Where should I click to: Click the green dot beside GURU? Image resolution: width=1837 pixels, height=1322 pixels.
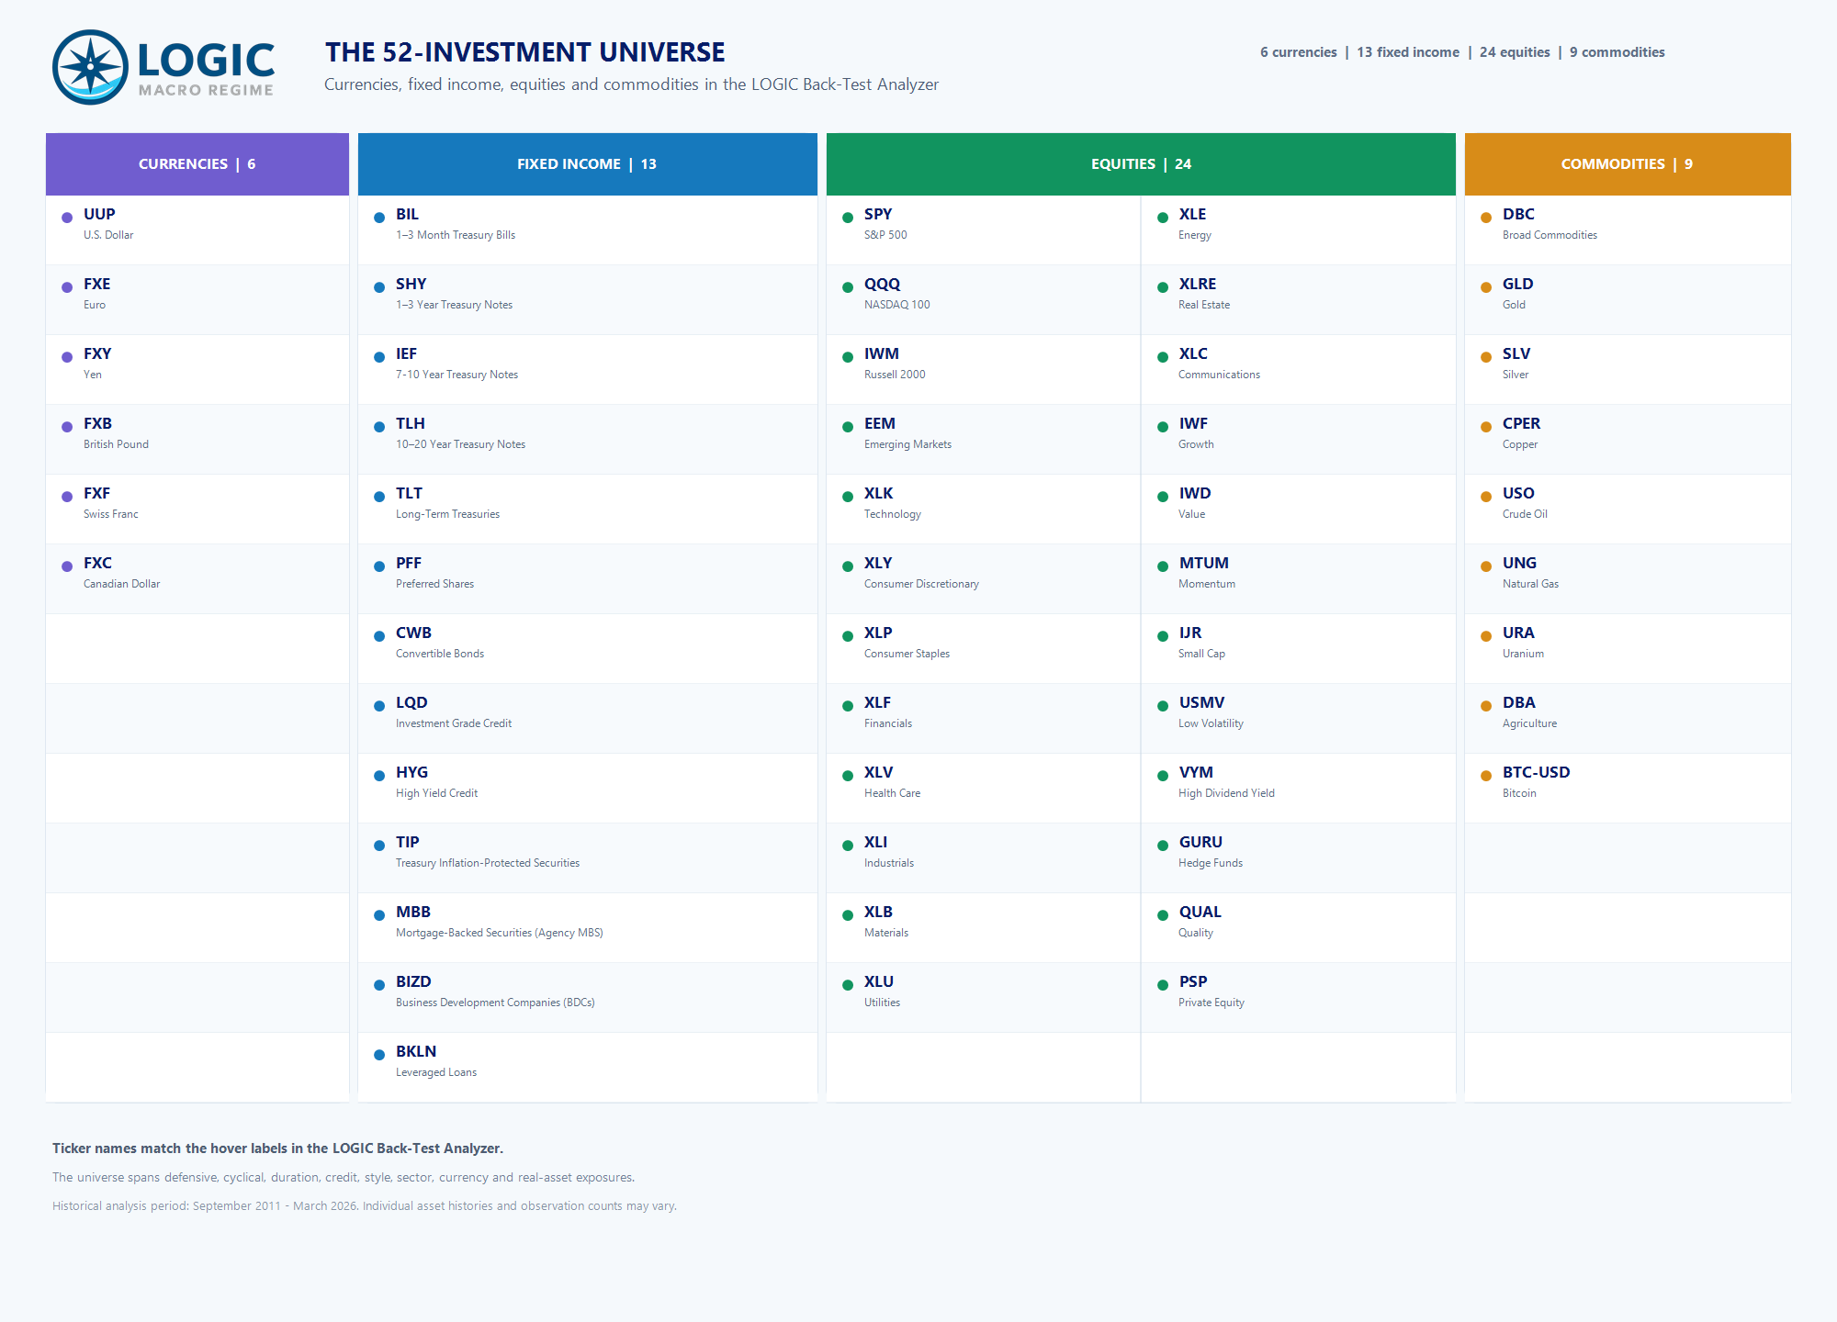pos(1163,846)
